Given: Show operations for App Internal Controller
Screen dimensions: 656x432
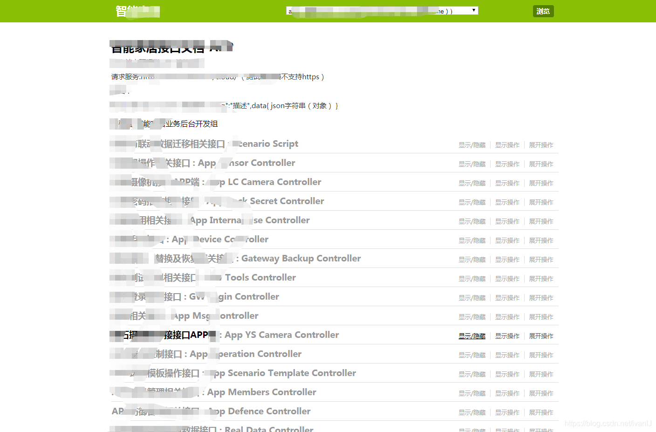Looking at the screenshot, I should tap(507, 221).
